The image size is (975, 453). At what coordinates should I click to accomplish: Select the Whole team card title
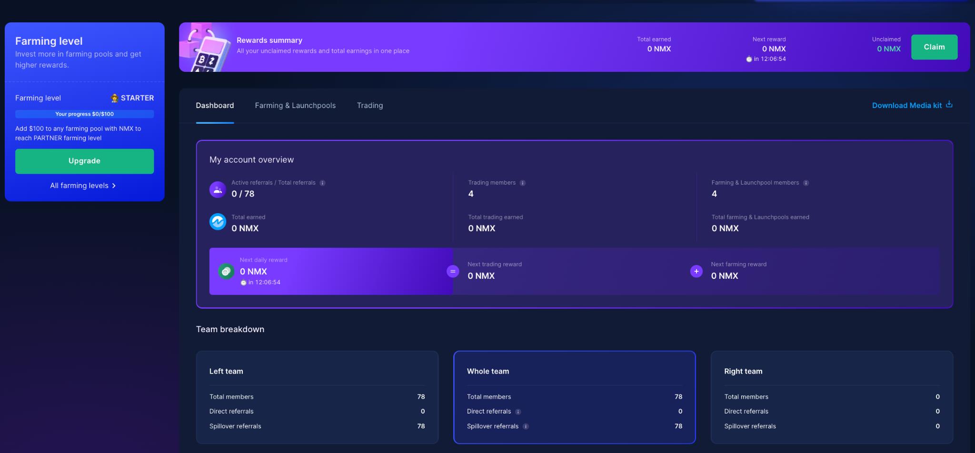(488, 371)
